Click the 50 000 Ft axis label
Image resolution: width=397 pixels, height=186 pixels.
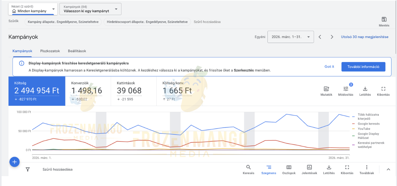(x=25, y=131)
